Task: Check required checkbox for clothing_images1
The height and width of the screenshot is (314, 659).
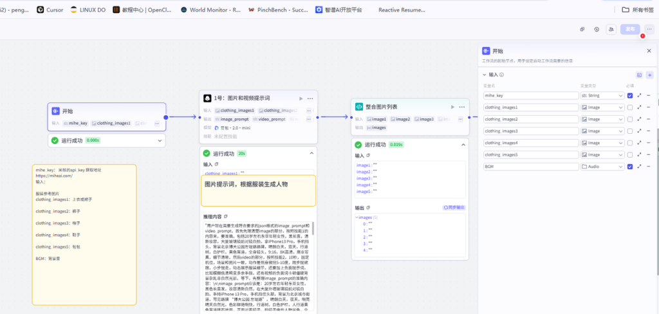Action: 630,107
